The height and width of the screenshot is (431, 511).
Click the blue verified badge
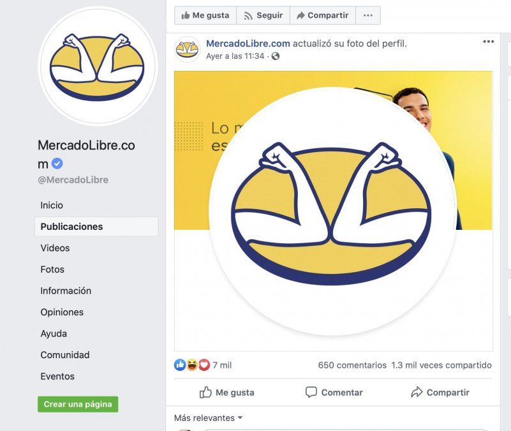click(57, 164)
